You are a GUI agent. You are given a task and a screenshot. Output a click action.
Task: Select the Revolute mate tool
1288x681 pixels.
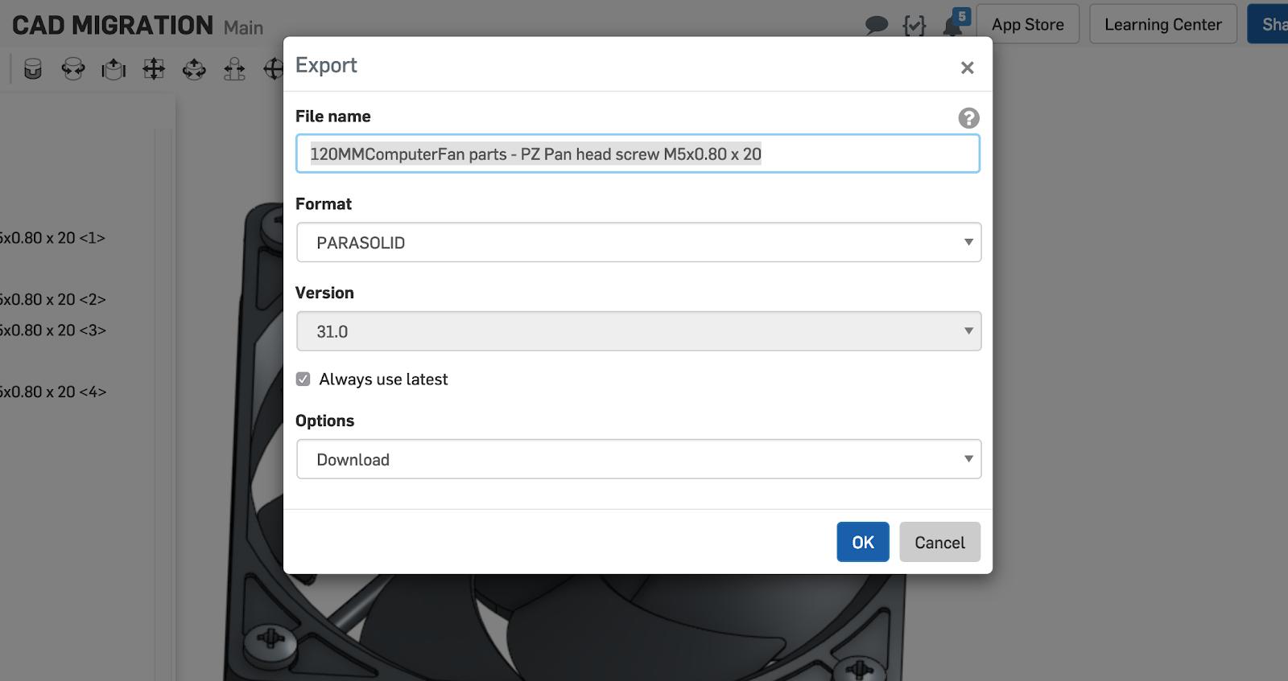(73, 69)
